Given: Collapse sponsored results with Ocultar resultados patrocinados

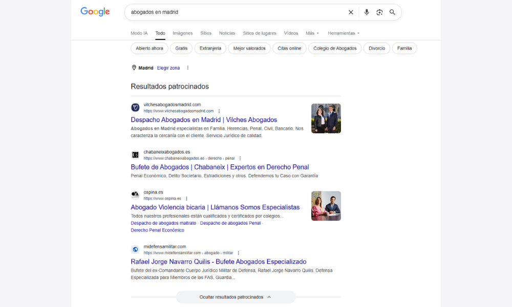Looking at the screenshot, I should (x=236, y=297).
